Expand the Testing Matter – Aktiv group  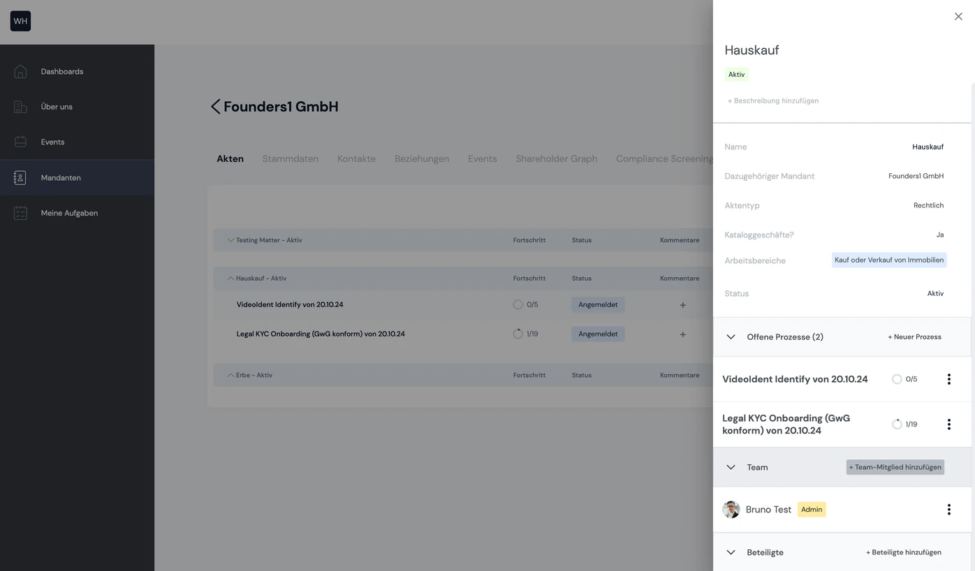point(230,240)
